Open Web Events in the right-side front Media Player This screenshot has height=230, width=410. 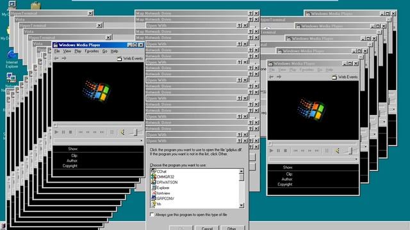pyautogui.click(x=345, y=77)
